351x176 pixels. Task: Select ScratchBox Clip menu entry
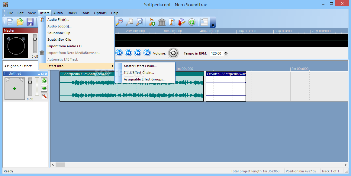point(76,39)
